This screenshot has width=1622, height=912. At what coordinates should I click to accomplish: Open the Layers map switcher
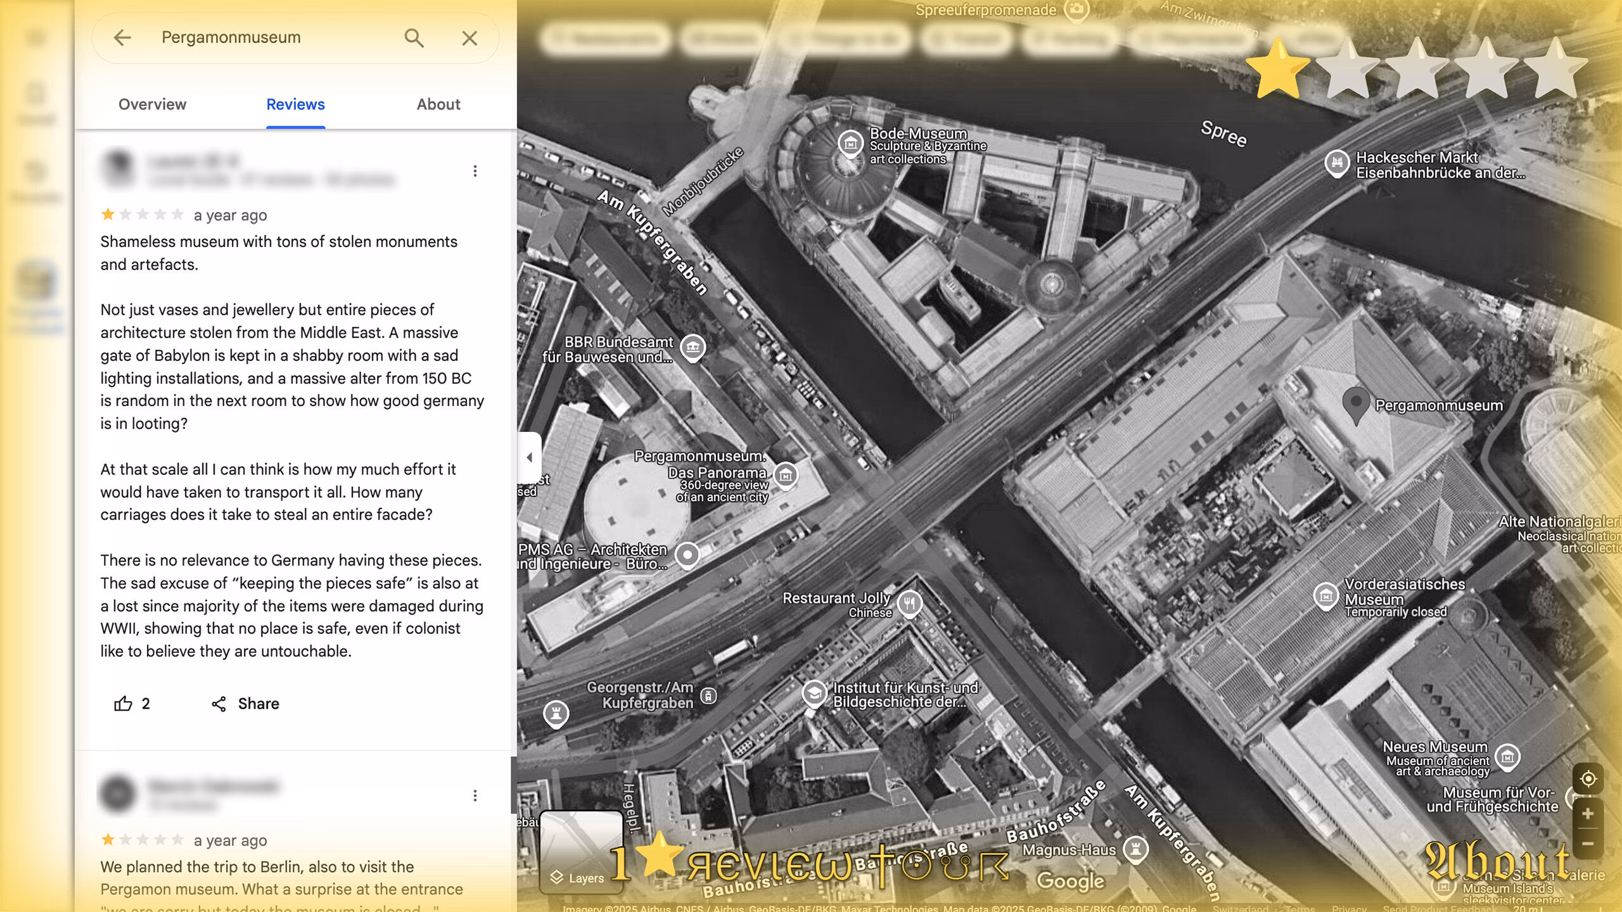(x=582, y=851)
